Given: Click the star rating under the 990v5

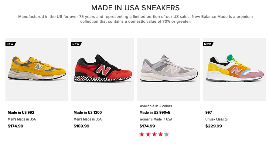Looking at the screenshot, I should click(x=154, y=134).
